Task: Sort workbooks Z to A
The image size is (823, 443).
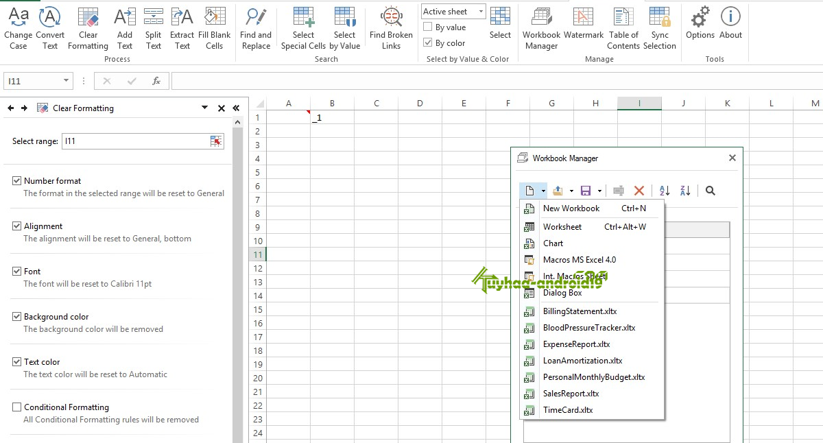Action: 685,191
